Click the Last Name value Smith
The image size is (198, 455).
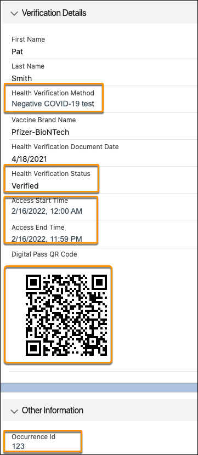[x=22, y=78]
